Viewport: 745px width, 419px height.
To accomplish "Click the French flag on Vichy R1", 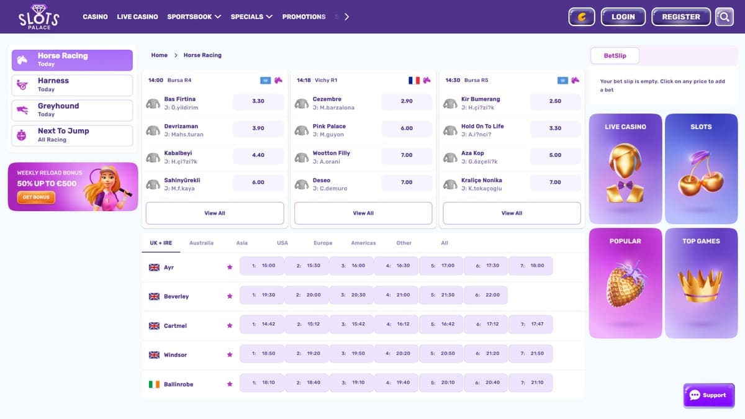I will pos(414,80).
